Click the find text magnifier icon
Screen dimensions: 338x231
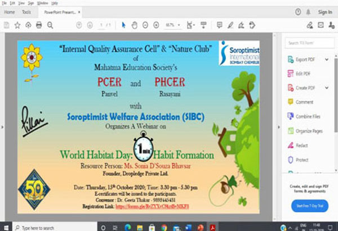coord(50,25)
